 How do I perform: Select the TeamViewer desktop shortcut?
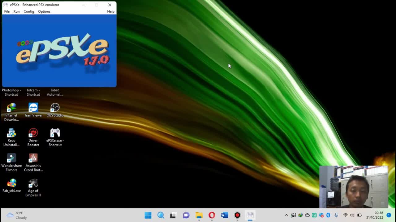point(33,110)
